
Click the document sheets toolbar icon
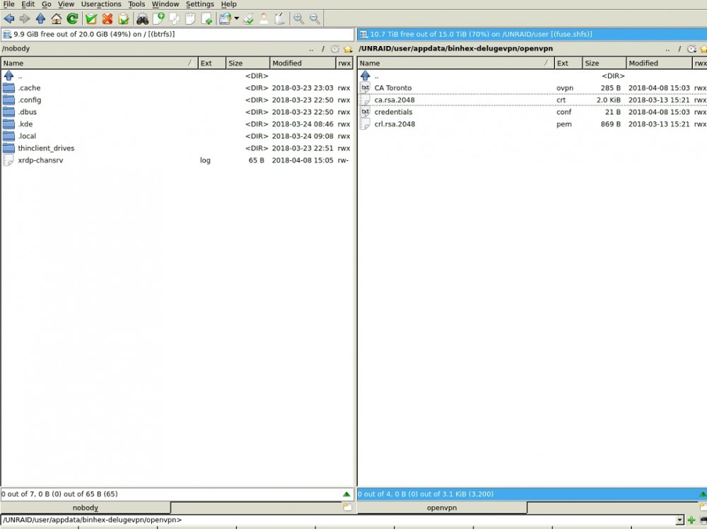189,18
